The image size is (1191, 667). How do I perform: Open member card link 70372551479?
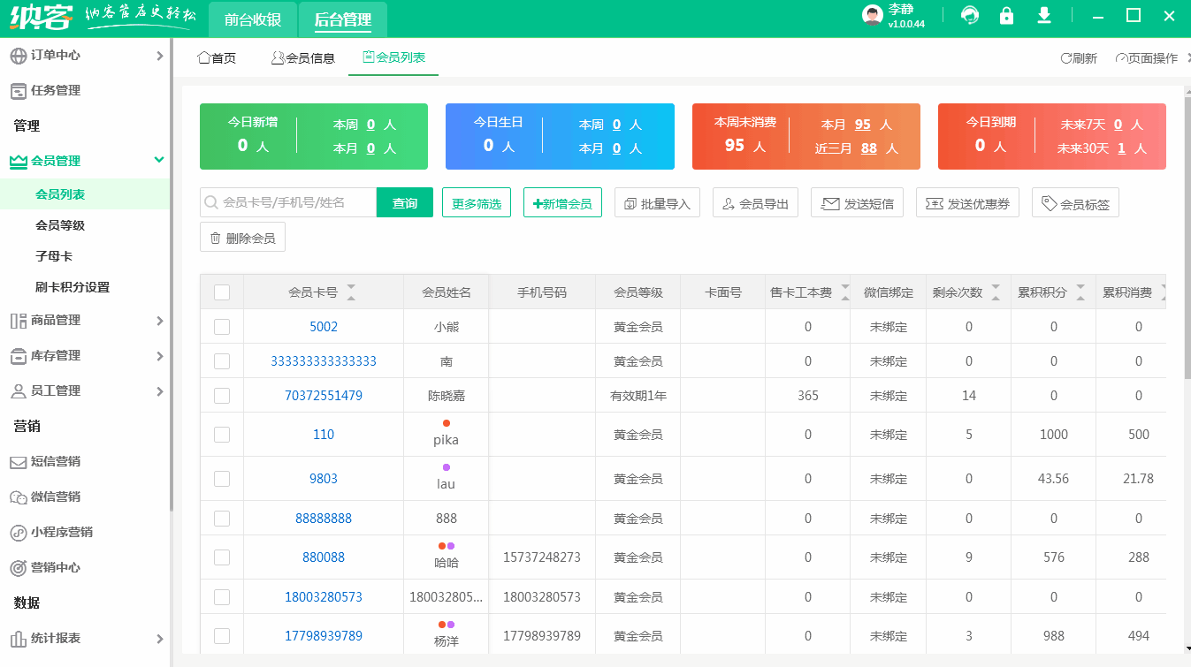324,396
